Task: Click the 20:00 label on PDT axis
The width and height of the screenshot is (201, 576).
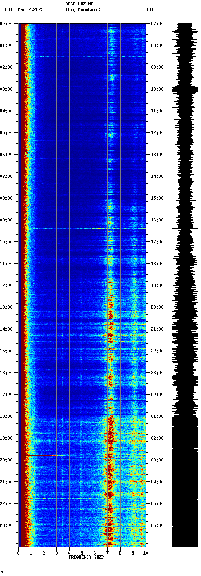Action: [x=7, y=460]
